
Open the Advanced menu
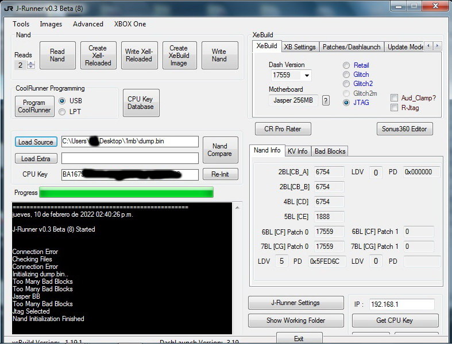click(88, 24)
